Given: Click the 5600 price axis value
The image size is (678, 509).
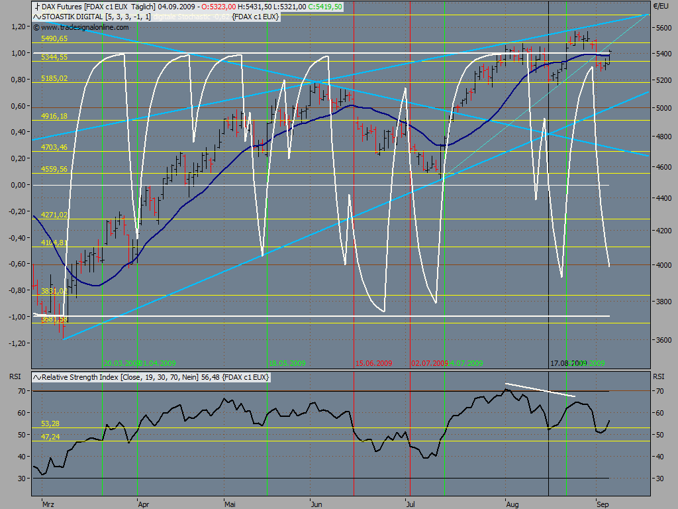Looking at the screenshot, I should [x=663, y=28].
